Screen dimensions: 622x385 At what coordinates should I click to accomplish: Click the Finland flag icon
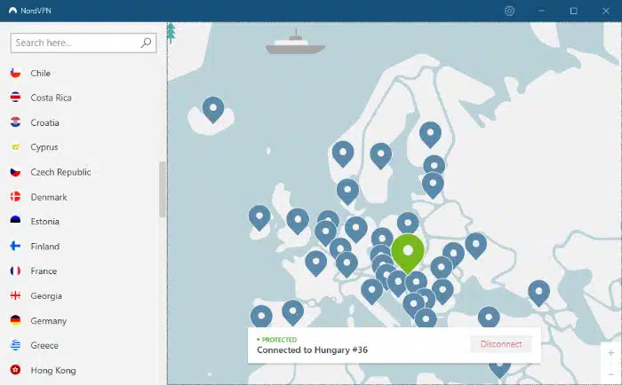point(15,246)
